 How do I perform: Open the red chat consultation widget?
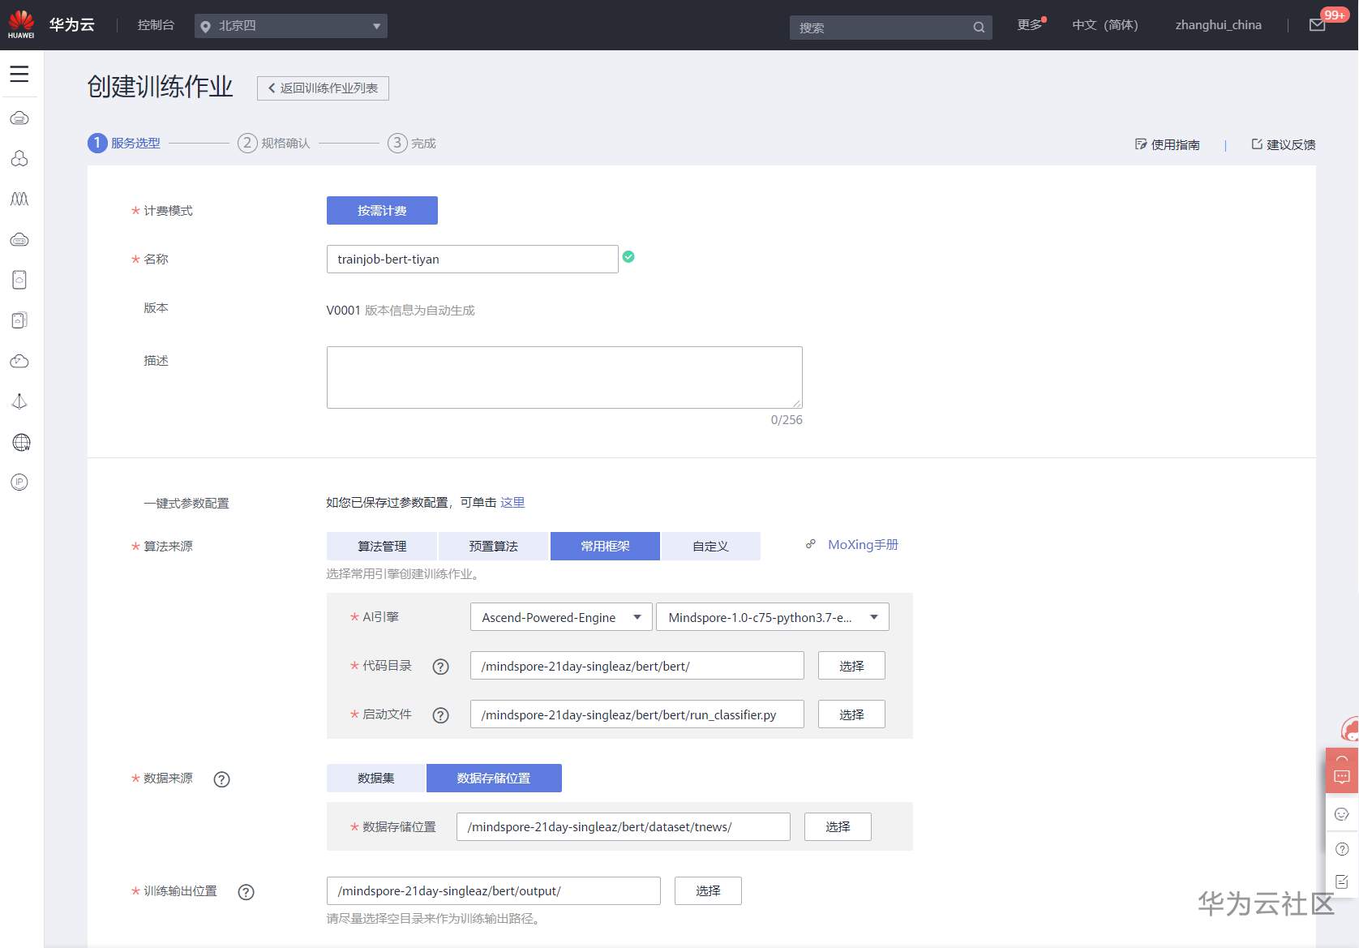[1342, 770]
